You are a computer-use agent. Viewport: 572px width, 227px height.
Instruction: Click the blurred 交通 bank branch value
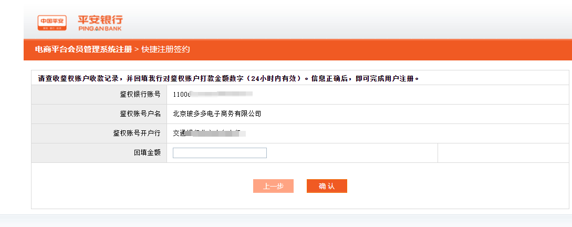coord(210,133)
